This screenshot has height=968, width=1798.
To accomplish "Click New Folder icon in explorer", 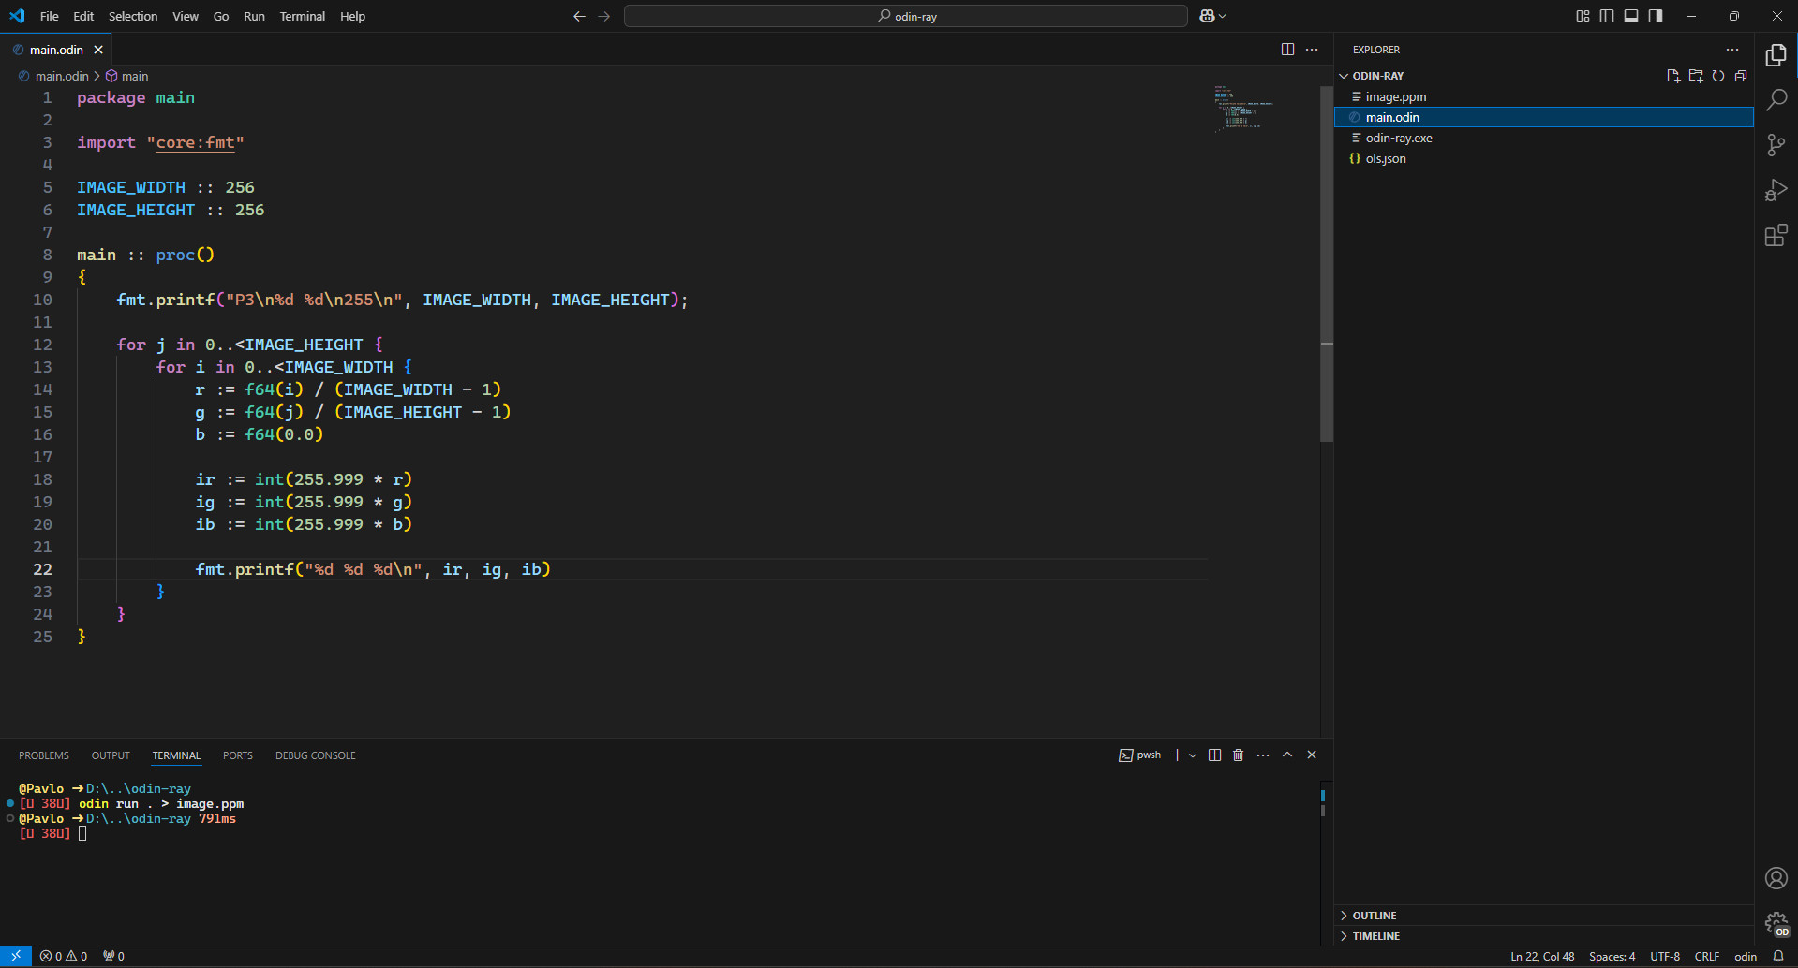I will pyautogui.click(x=1696, y=76).
